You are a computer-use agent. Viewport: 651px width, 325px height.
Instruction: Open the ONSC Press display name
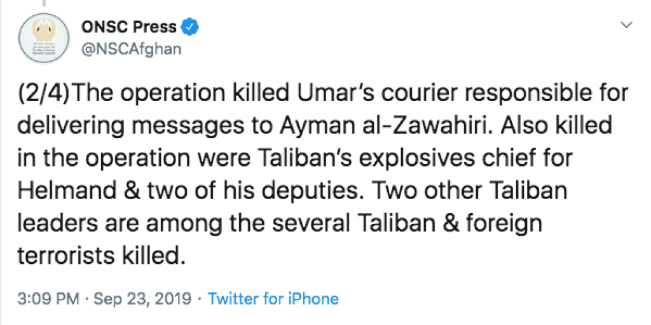click(129, 27)
